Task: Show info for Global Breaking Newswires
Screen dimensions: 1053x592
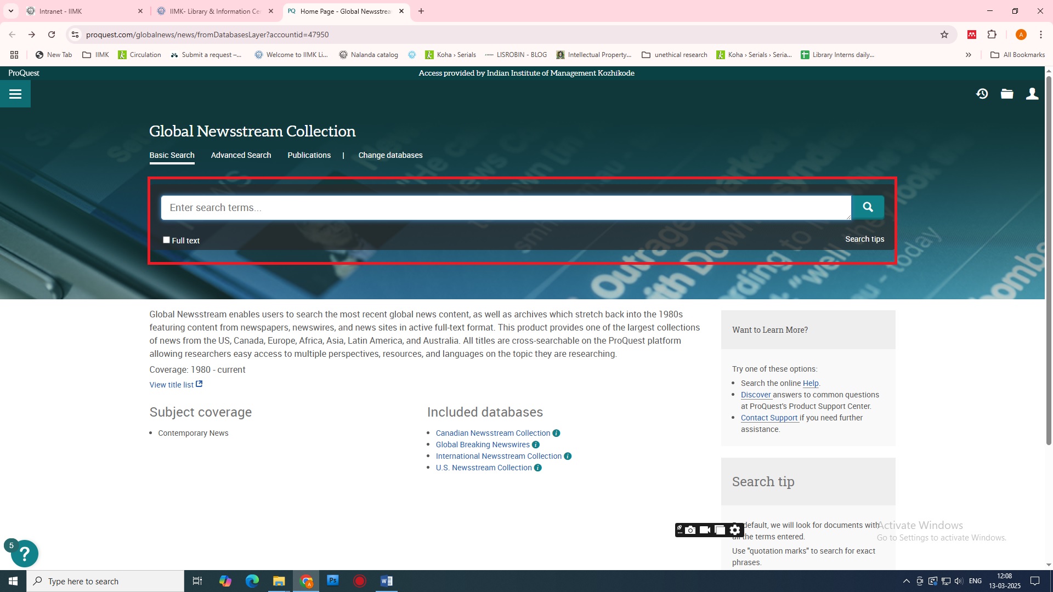Action: tap(536, 445)
